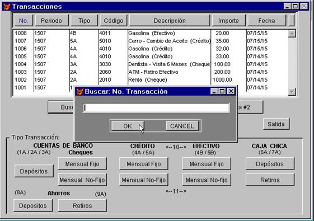Click the fox icon in Buscar dialog title
The height and width of the screenshot is (221, 314).
(80, 92)
